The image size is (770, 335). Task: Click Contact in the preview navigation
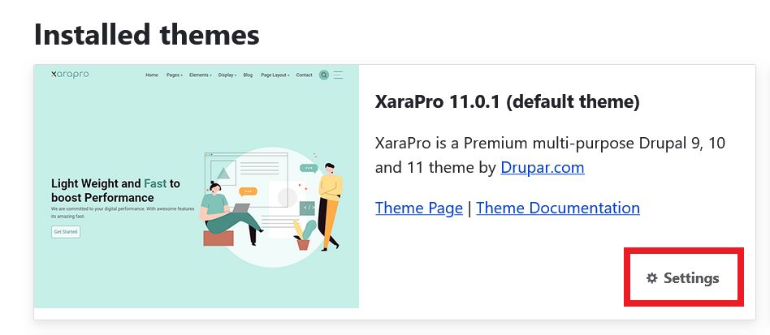point(304,75)
